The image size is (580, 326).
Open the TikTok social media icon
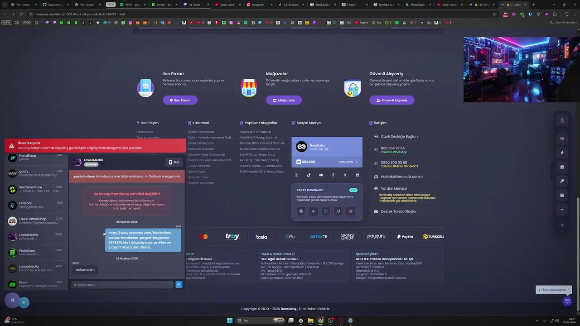click(x=309, y=175)
